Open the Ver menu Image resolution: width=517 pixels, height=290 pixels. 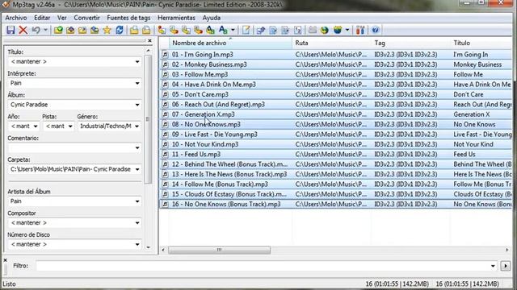[62, 18]
